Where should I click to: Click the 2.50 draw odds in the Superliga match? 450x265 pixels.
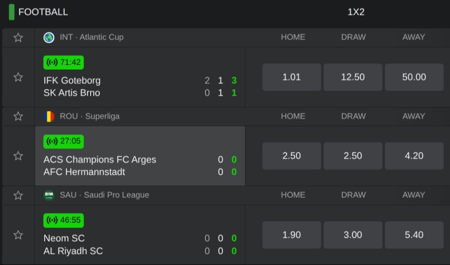point(353,155)
